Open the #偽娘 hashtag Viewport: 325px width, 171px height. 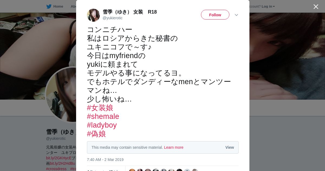coord(96,134)
